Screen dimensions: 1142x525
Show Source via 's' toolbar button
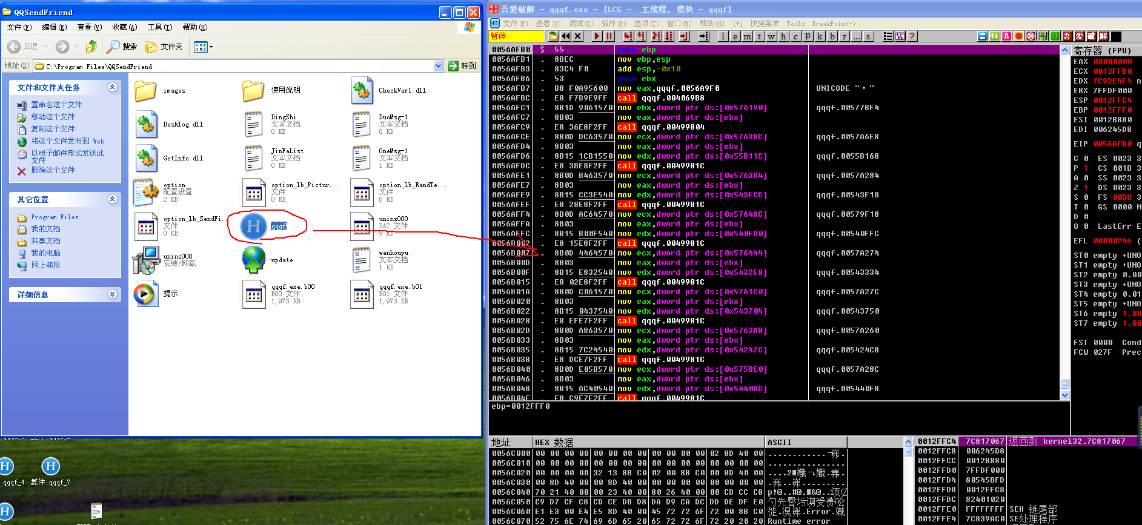click(869, 36)
